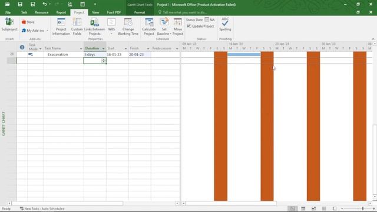Click the Resource Sheet view status bar icon
Viewport: 377px width, 212px height.
click(x=324, y=208)
